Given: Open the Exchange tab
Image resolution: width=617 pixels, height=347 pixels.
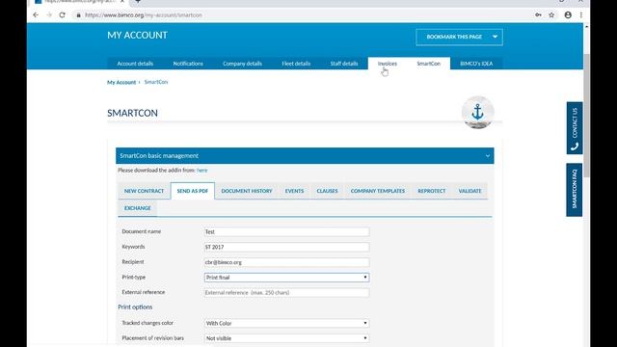Looking at the screenshot, I should click(x=137, y=208).
